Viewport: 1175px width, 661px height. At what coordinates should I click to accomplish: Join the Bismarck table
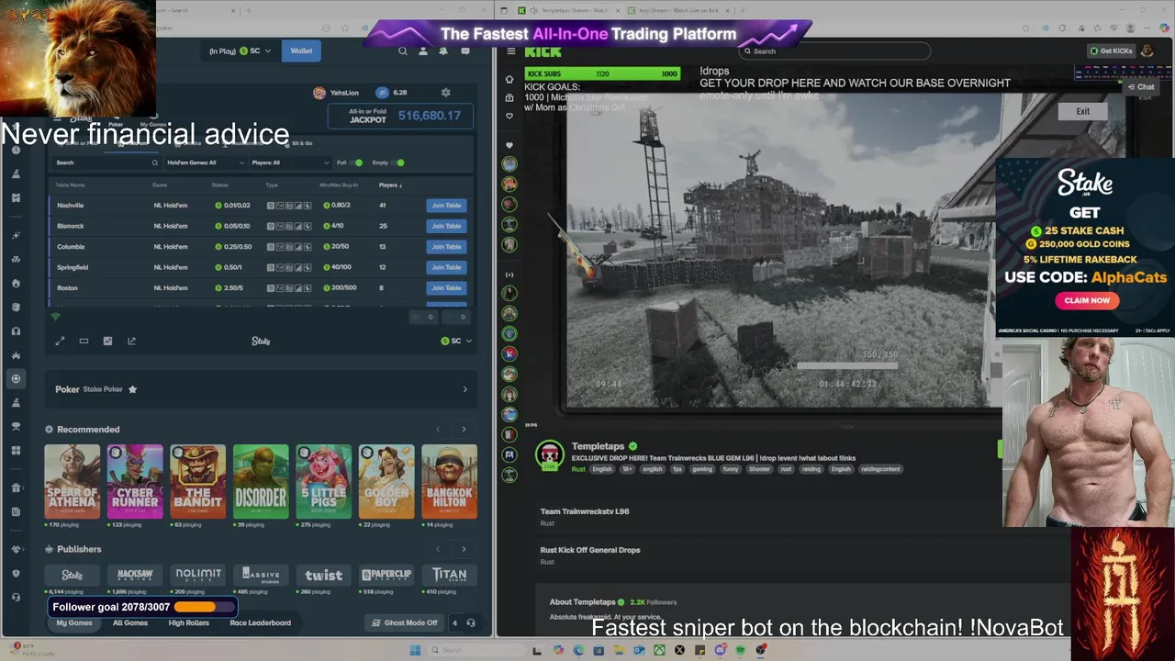(x=446, y=226)
